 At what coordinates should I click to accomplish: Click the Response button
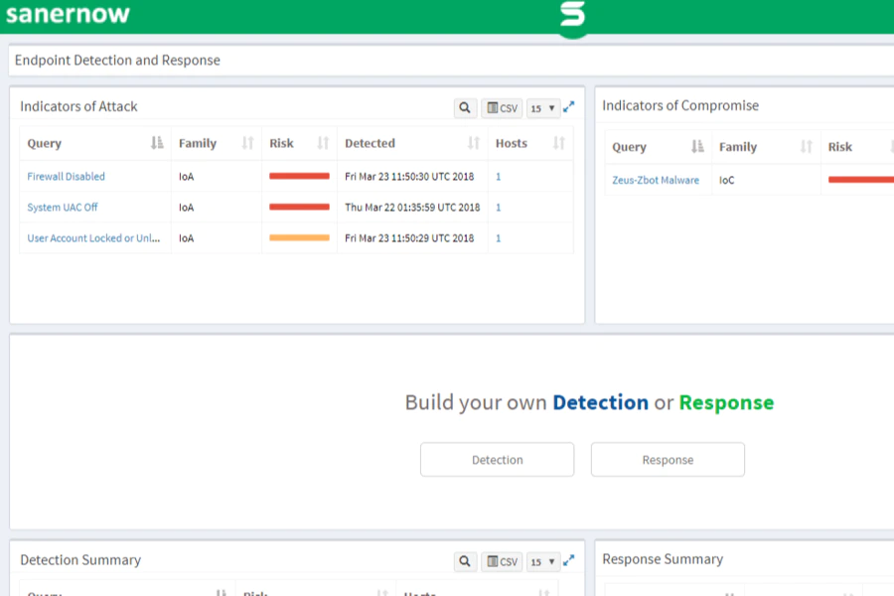tap(668, 460)
